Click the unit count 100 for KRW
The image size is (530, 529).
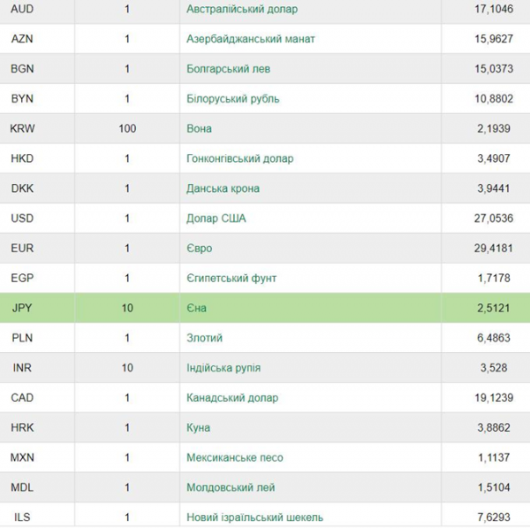(127, 128)
